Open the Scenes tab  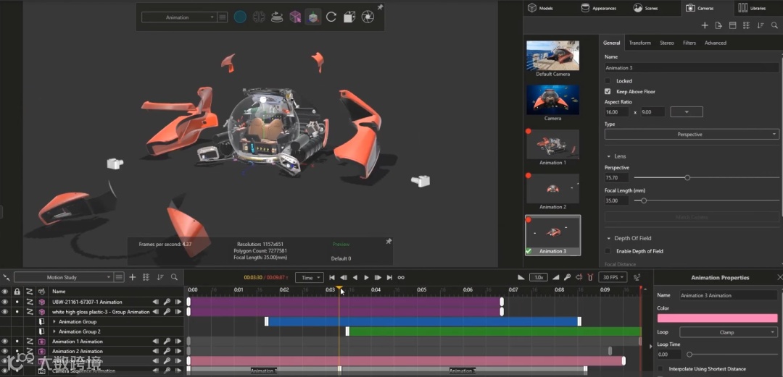pyautogui.click(x=646, y=8)
